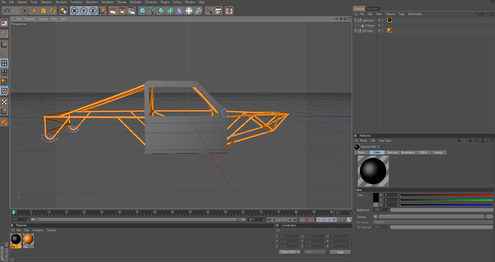The width and height of the screenshot is (495, 262).
Task: Open the Object (Rel) coordinates dropdown
Action: (290, 252)
